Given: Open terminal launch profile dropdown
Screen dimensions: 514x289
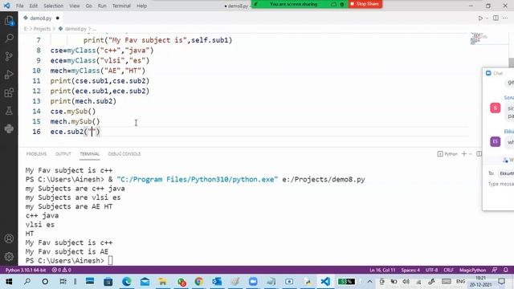Looking at the screenshot, I should coord(471,153).
